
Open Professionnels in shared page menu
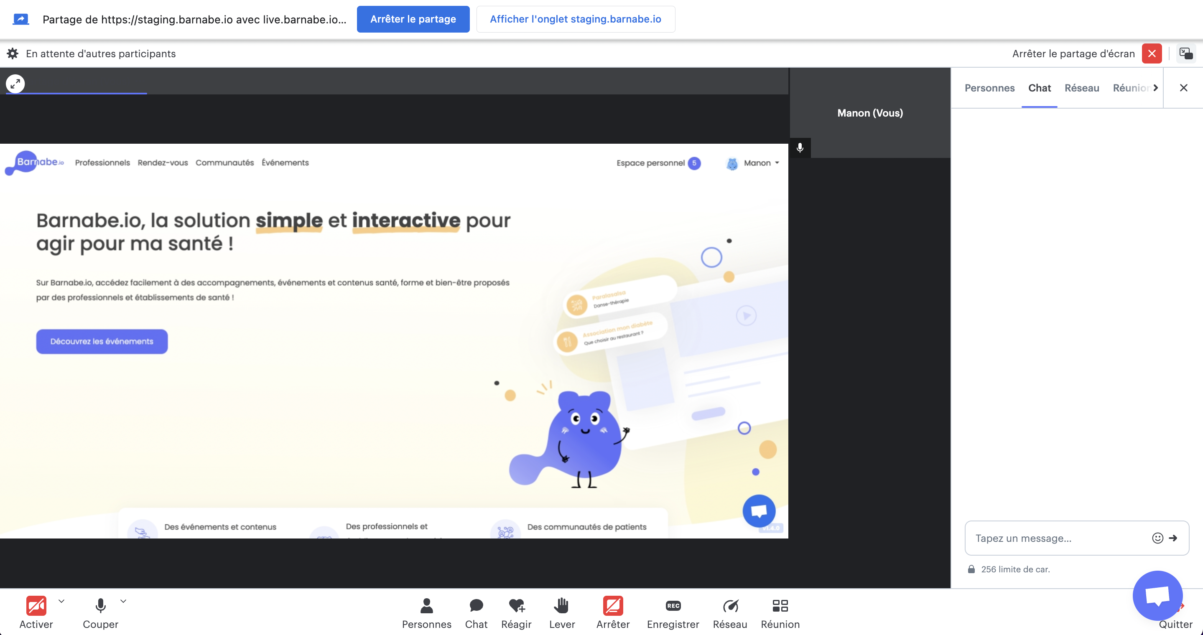[102, 163]
